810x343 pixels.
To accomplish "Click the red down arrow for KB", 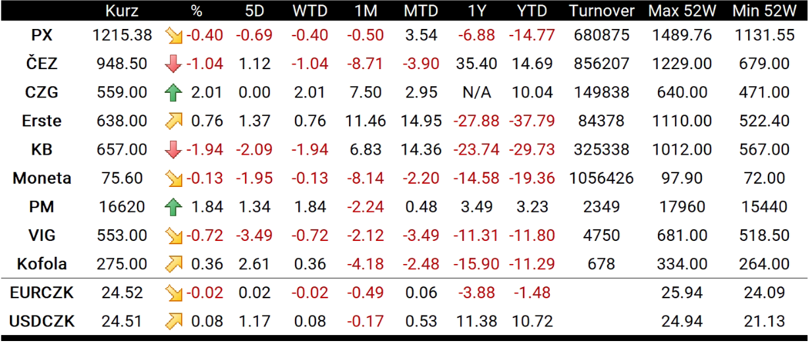I will [x=173, y=150].
